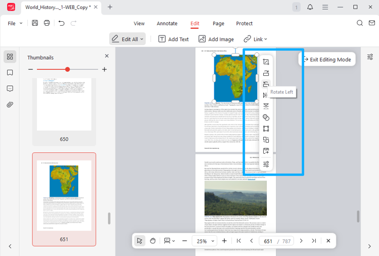Open the Bookmarks sidebar icon
The height and width of the screenshot is (256, 379).
click(10, 72)
